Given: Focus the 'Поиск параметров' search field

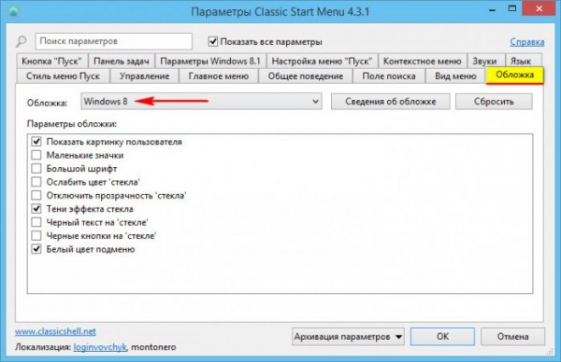Looking at the screenshot, I should (x=114, y=41).
